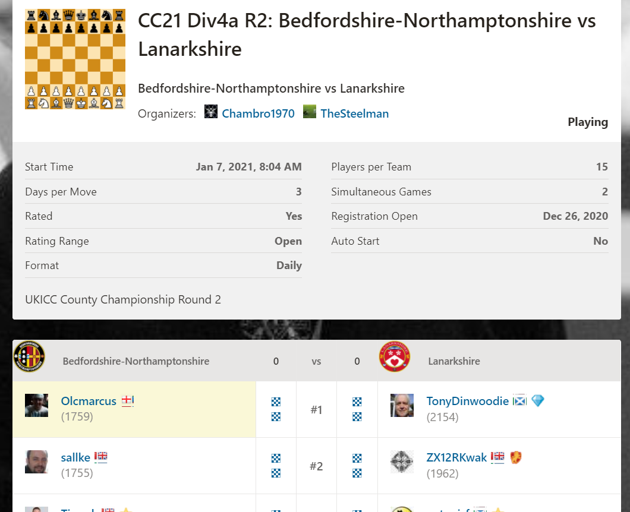Open sallke player profile
The image size is (630, 512).
(75, 457)
